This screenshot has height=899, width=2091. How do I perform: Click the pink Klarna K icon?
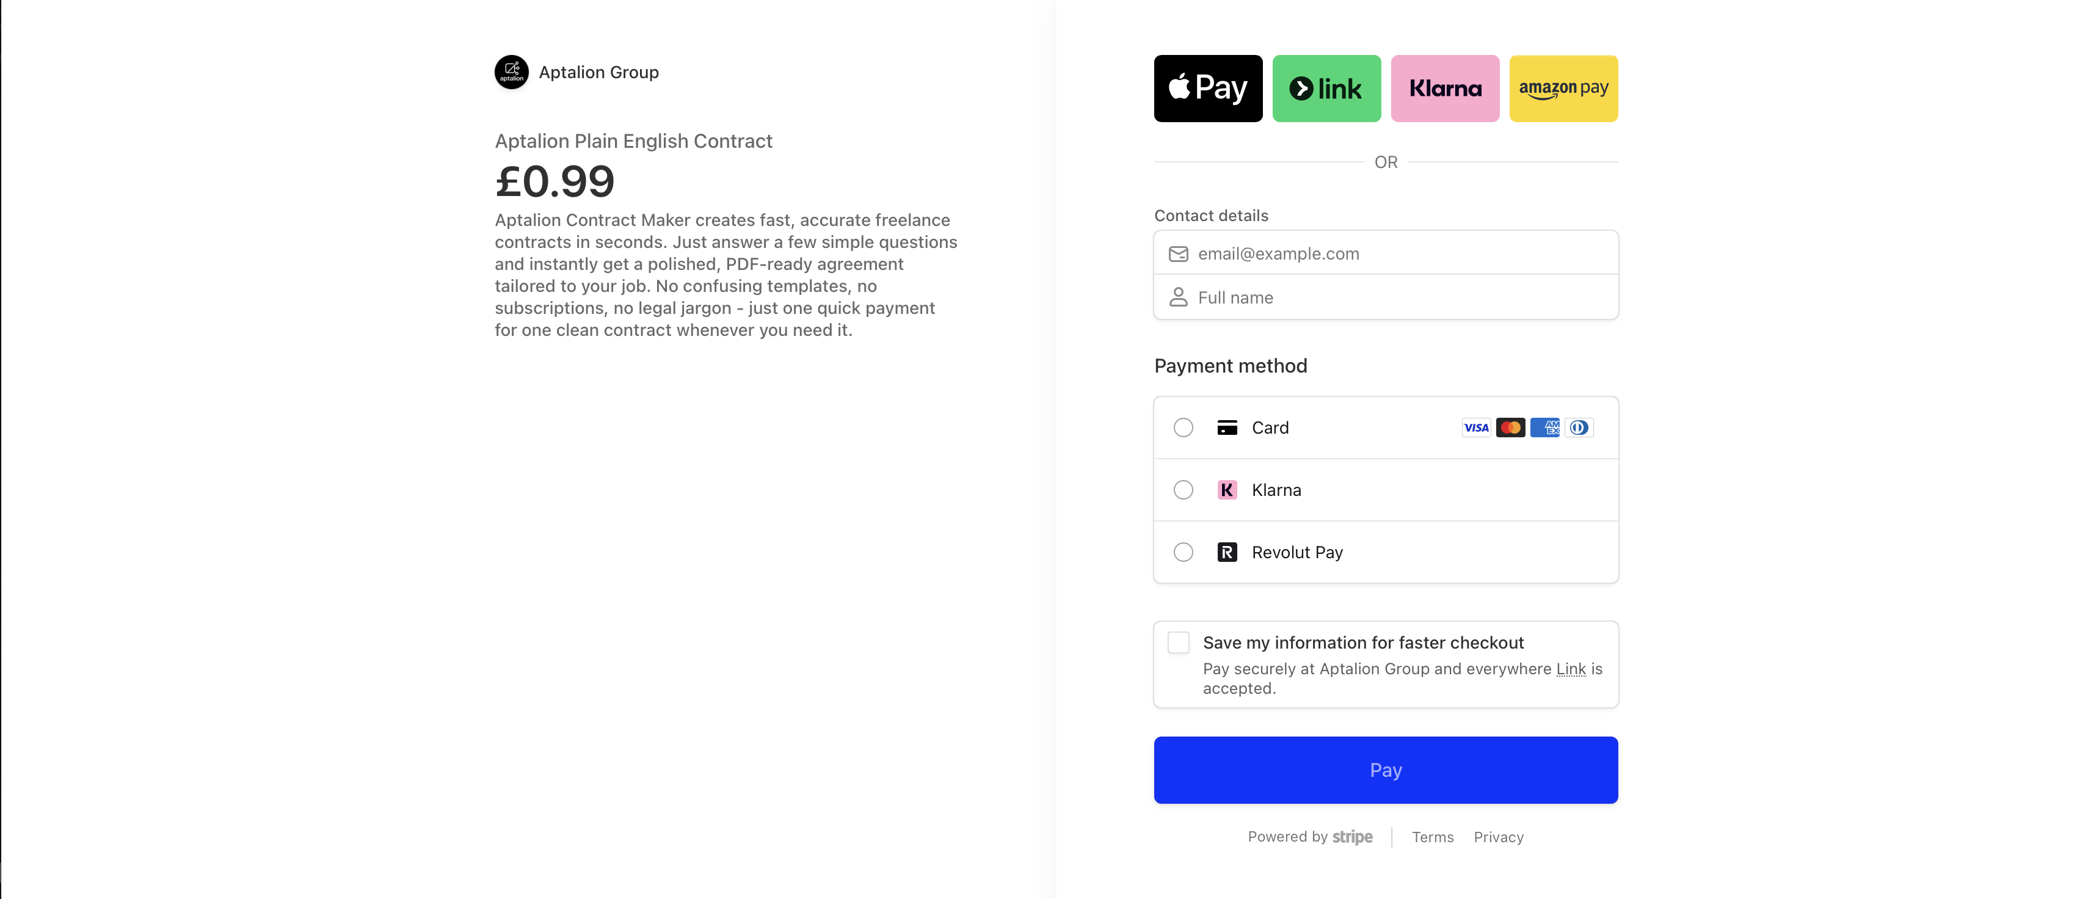1226,490
